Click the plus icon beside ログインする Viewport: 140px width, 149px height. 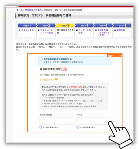click(x=20, y=30)
